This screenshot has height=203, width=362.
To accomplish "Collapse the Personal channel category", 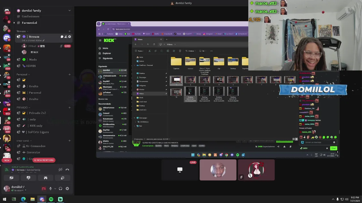I will (23, 74).
